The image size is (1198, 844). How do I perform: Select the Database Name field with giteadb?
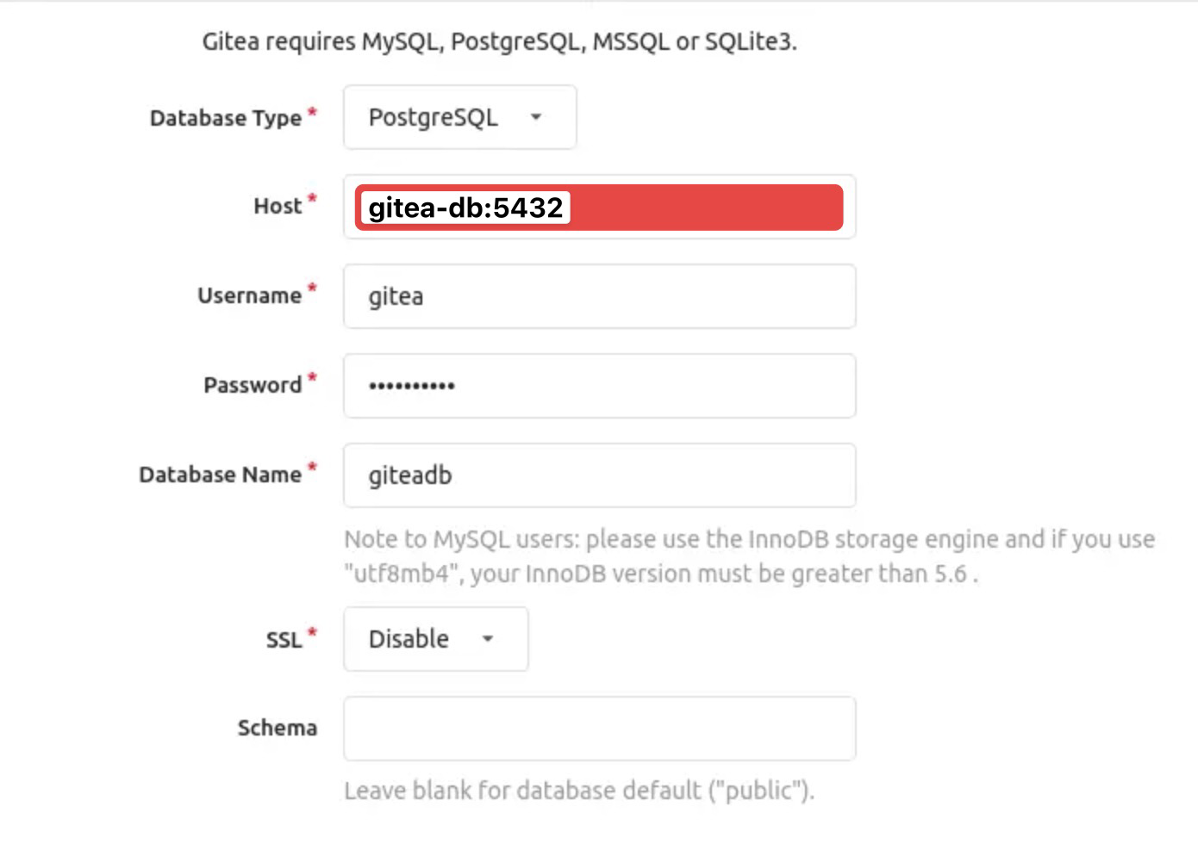599,475
